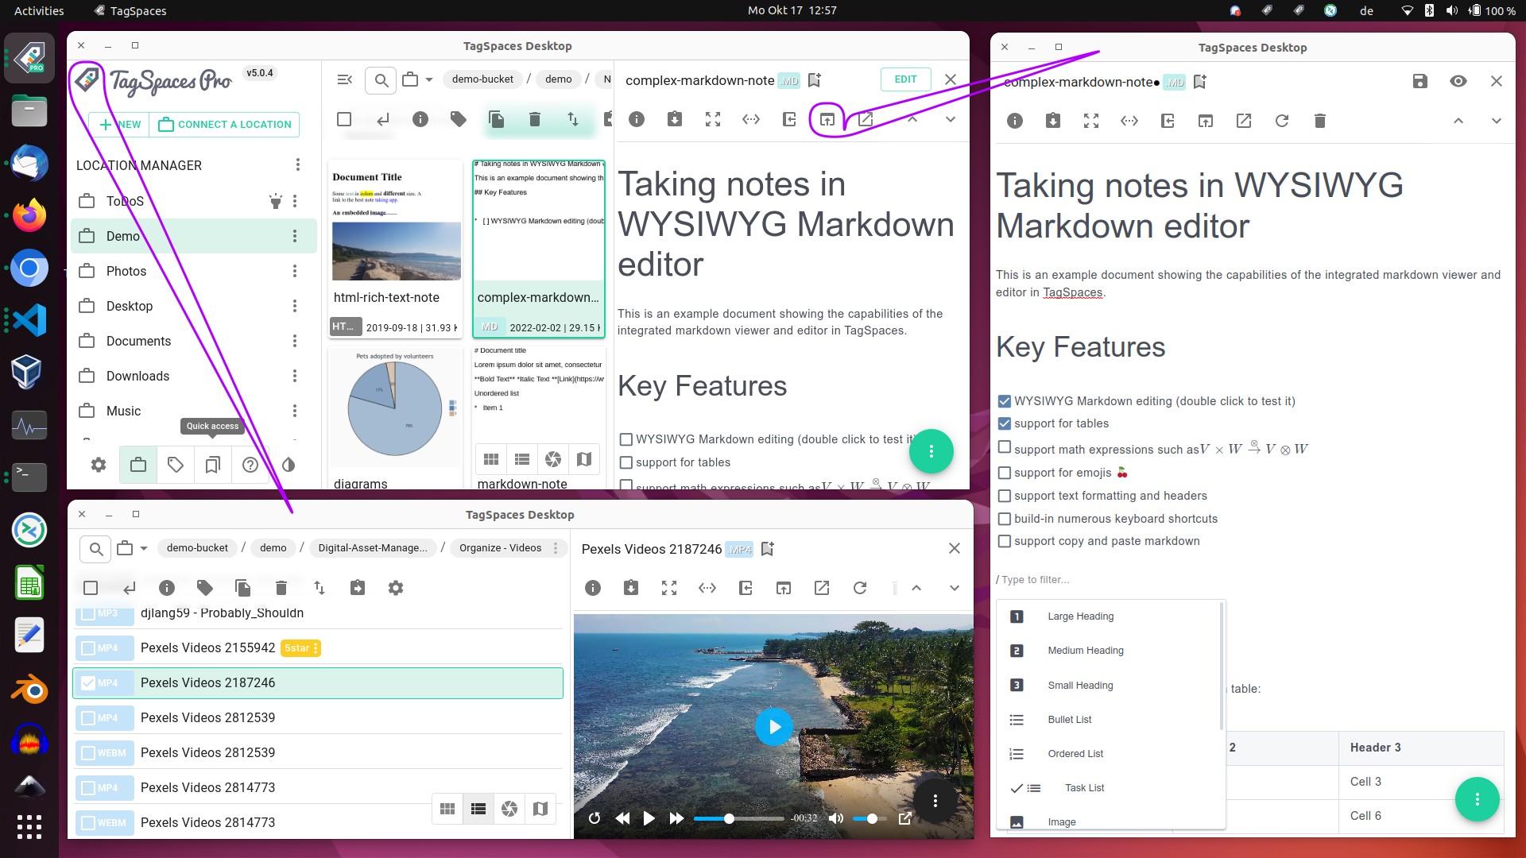
Task: Click the save icon in markdown editor
Action: pos(1419,81)
